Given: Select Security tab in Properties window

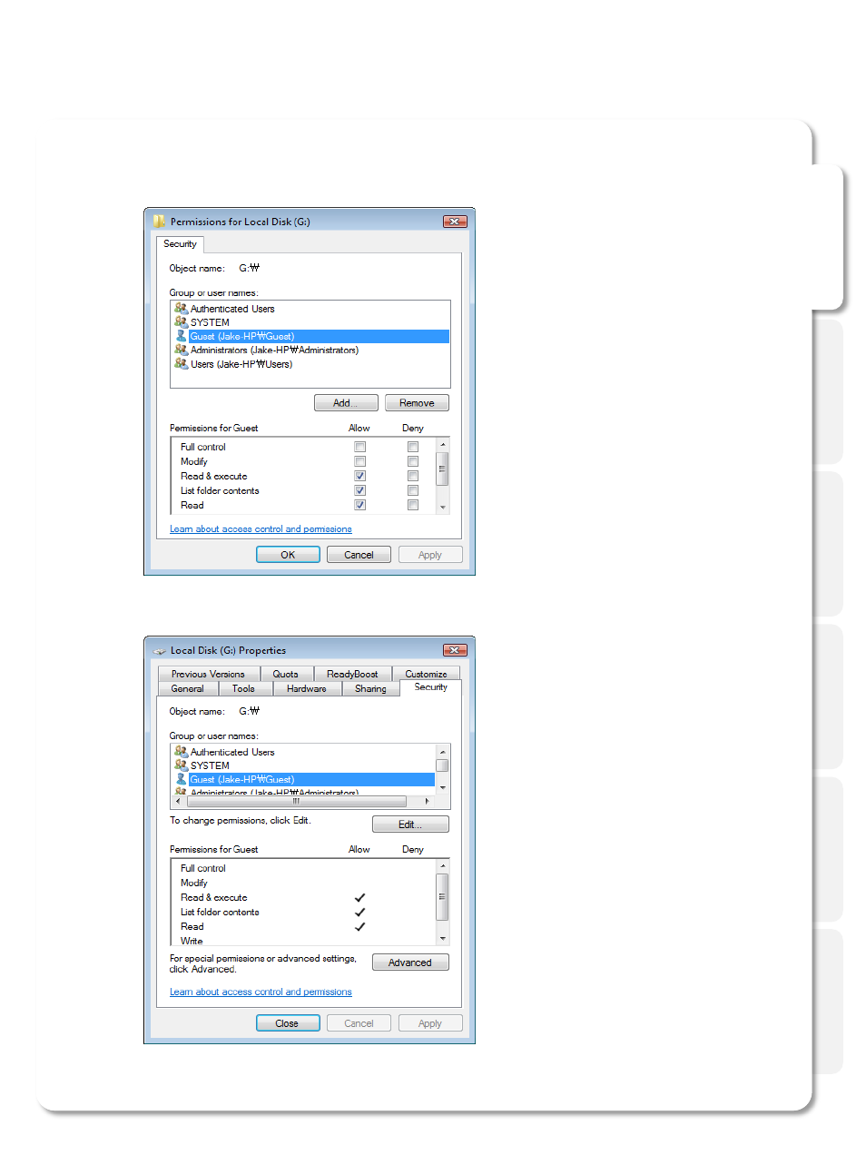Looking at the screenshot, I should tap(431, 687).
